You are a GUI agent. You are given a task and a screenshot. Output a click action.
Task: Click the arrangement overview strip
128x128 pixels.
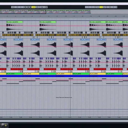coord(45,12)
